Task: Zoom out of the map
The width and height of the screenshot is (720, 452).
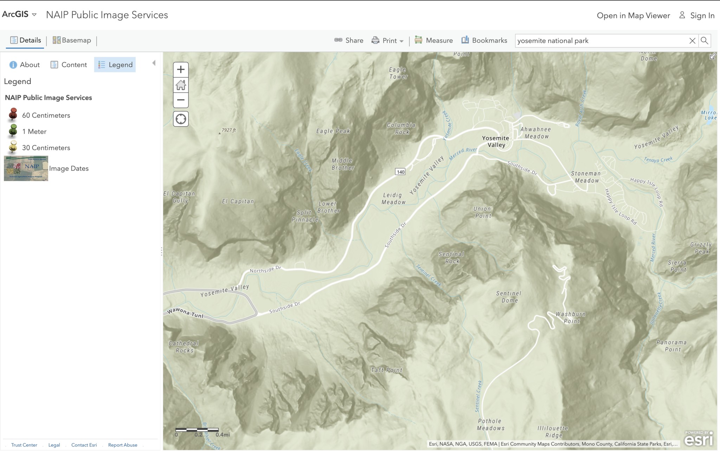Action: click(181, 100)
